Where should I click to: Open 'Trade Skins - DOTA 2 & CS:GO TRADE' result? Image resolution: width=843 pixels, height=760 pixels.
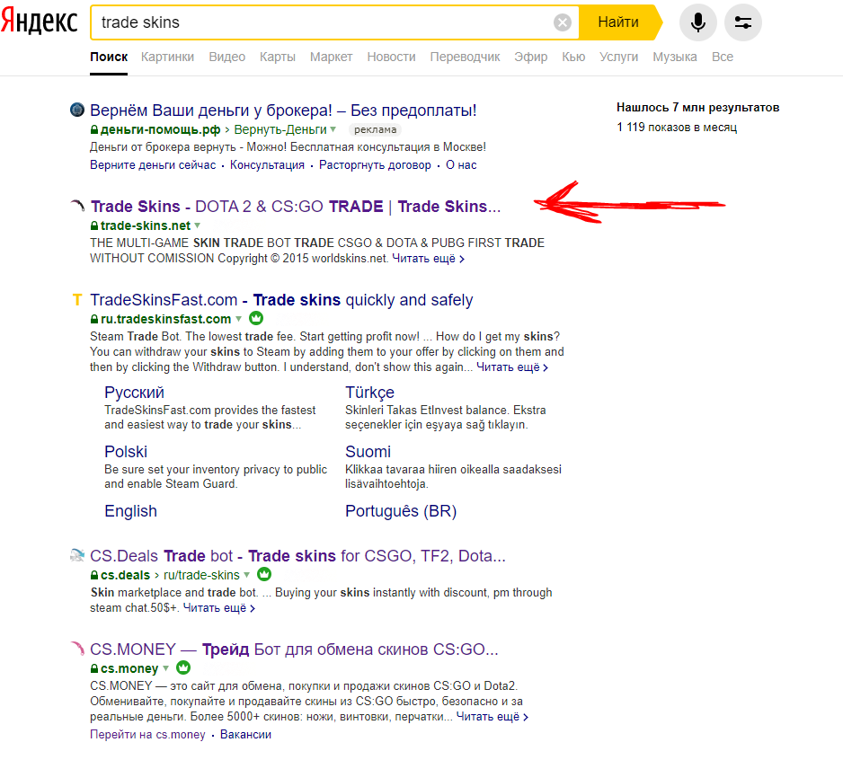(295, 207)
